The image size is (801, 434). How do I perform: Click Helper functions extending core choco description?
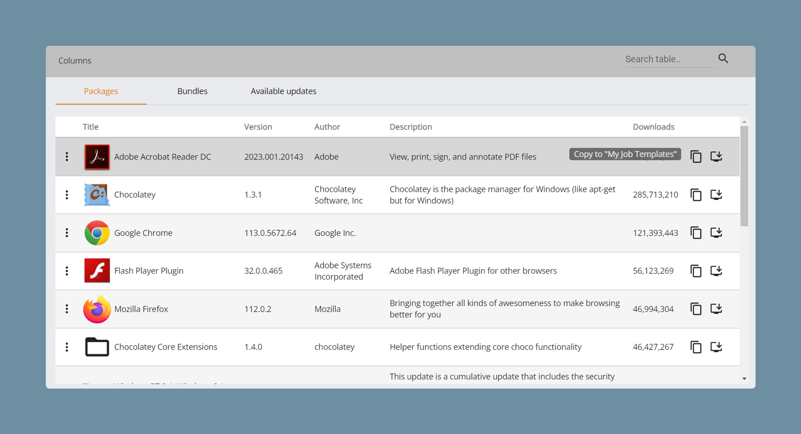coord(485,347)
